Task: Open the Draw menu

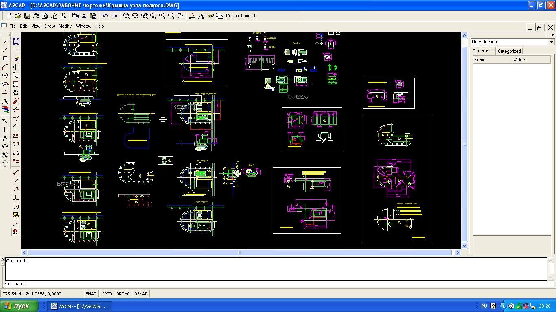Action: [x=50, y=26]
